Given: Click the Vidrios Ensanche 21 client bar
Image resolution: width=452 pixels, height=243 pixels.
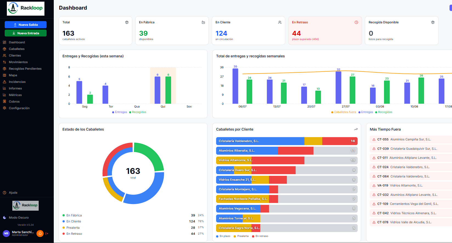Looking at the screenshot, I should [287, 180].
